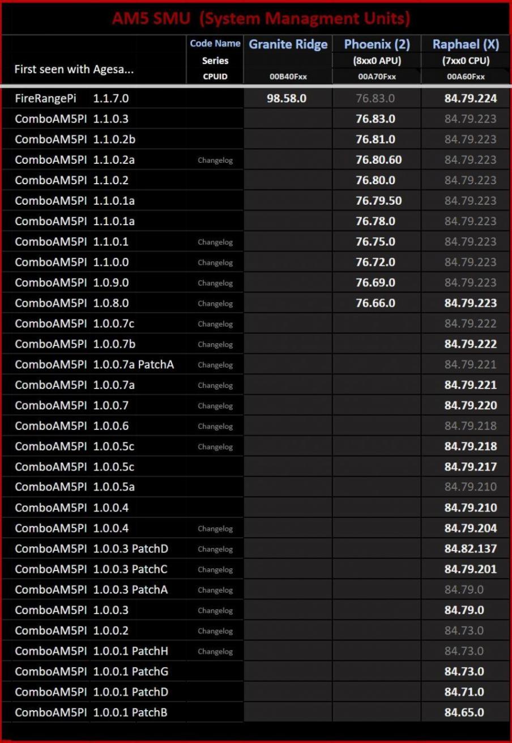This screenshot has height=743, width=512.
Task: Click the Changelog link for ComboAM5PI 1.0.0.1 PatchH
Action: (215, 652)
